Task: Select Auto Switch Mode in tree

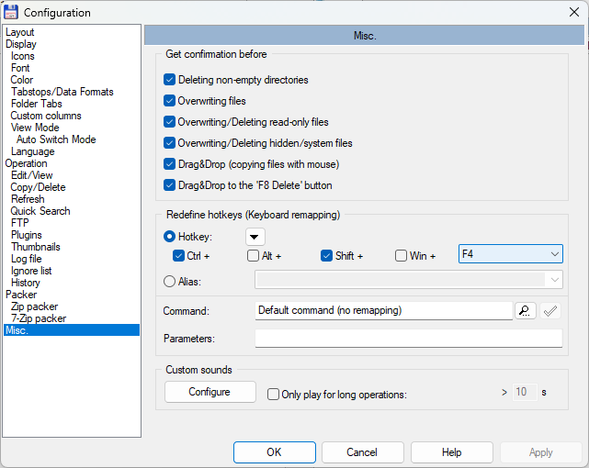Action: pyautogui.click(x=56, y=139)
